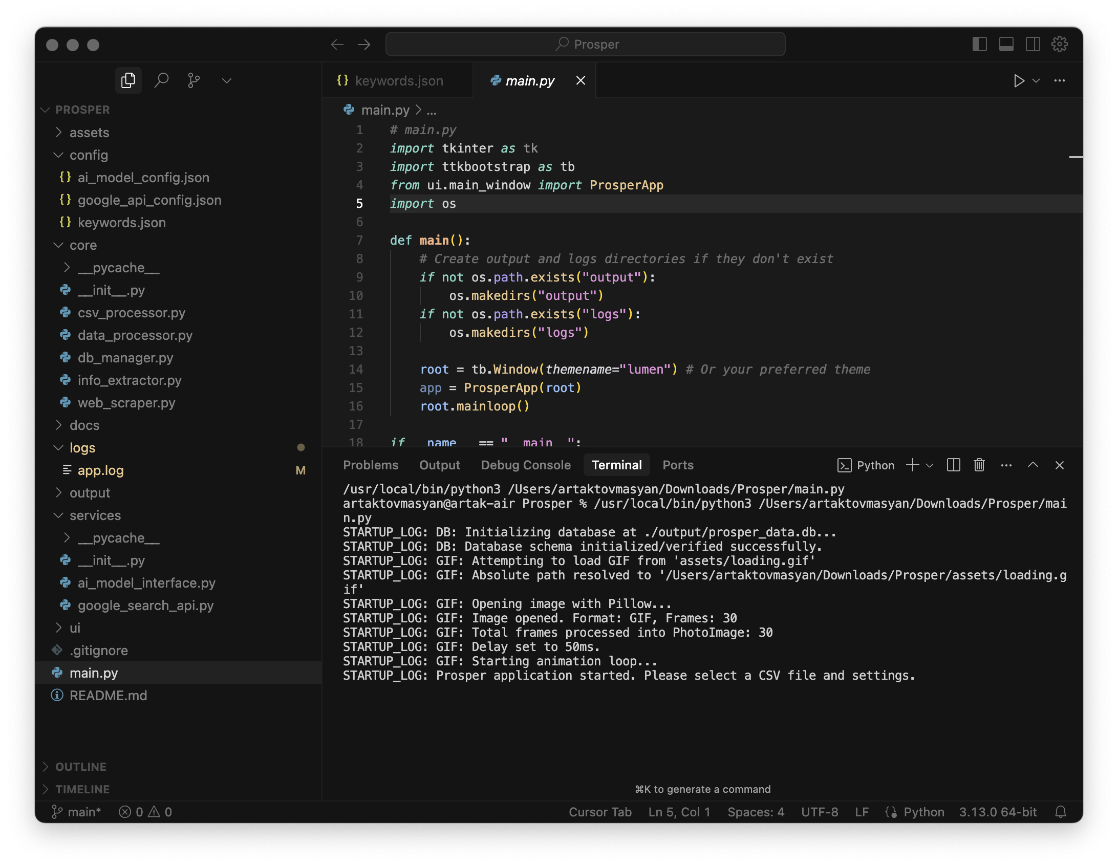Open the Explorer files view icon
The image size is (1118, 866).
(128, 80)
